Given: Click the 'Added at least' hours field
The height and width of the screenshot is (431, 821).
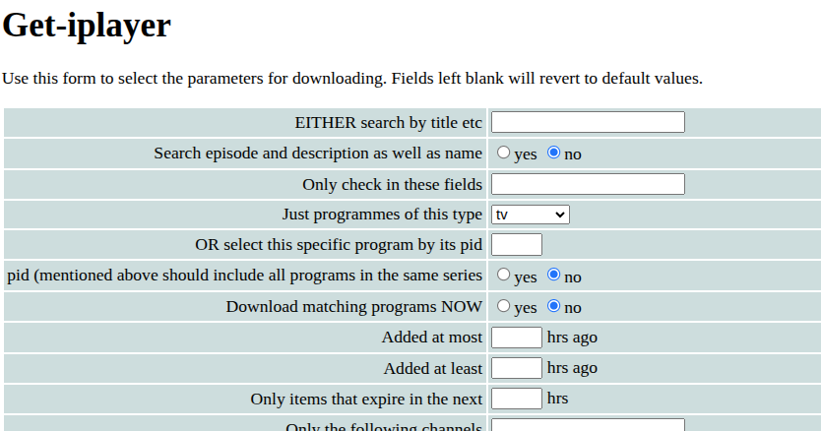Looking at the screenshot, I should tap(517, 368).
